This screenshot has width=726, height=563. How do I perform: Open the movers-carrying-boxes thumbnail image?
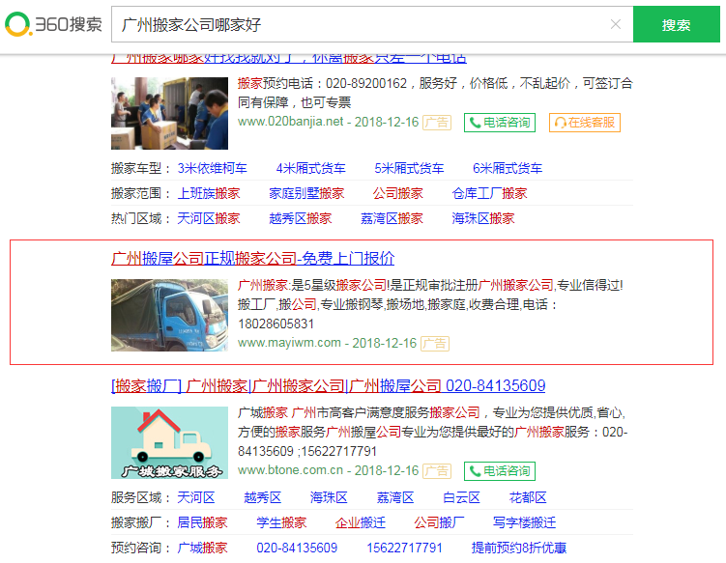[169, 113]
